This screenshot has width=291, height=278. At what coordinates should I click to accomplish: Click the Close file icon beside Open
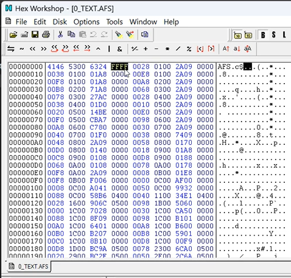24,35
